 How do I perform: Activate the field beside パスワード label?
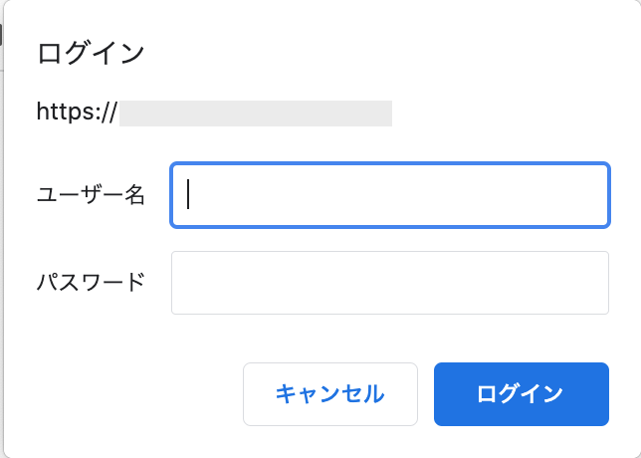click(389, 283)
